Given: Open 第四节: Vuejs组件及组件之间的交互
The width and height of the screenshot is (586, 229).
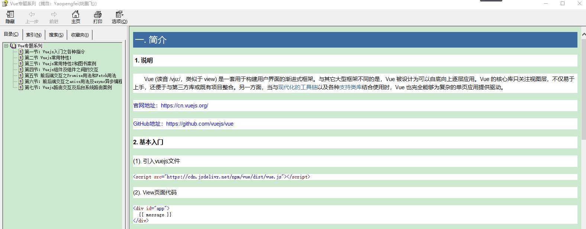Looking at the screenshot, I should click(61, 70).
